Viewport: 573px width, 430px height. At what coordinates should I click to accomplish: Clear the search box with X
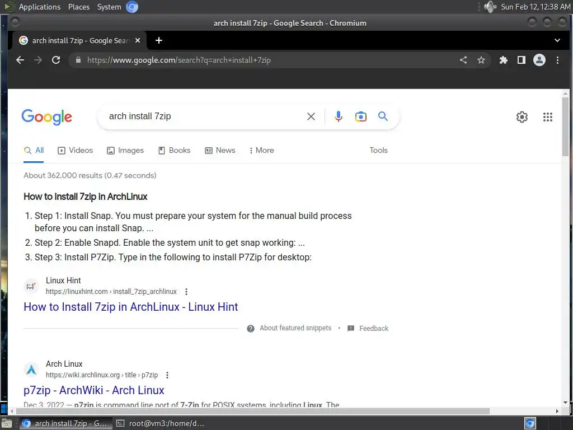[311, 116]
